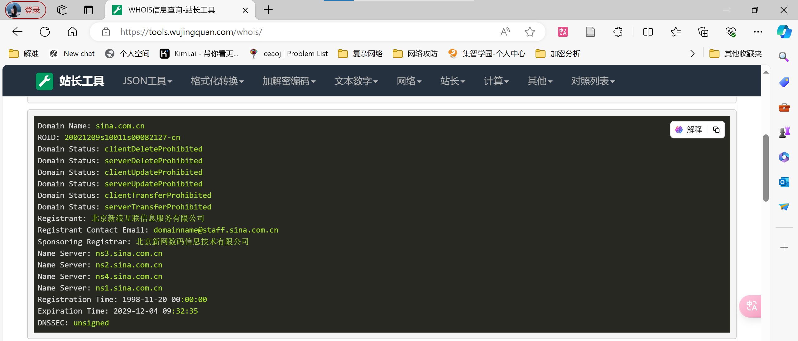The height and width of the screenshot is (341, 798).
Task: Toggle split screen view icon
Action: pyautogui.click(x=648, y=32)
